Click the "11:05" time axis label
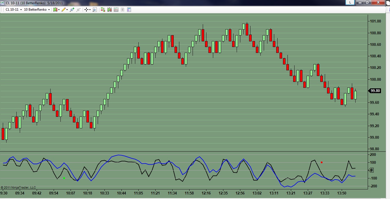 tap(138, 193)
